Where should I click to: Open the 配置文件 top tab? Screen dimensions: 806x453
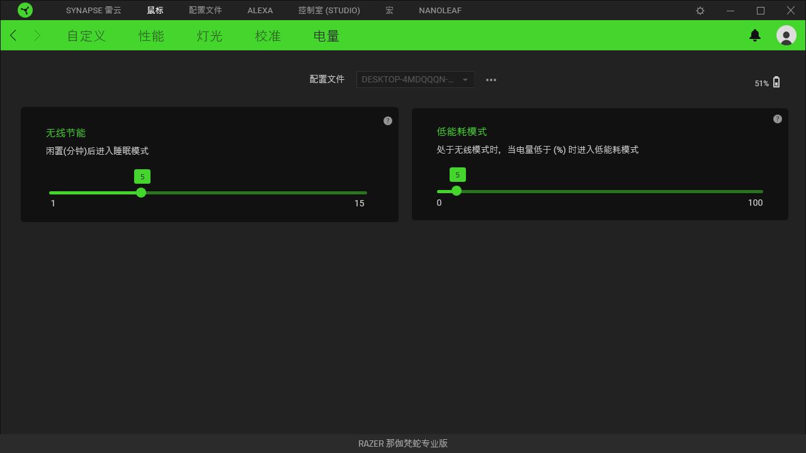coord(205,11)
